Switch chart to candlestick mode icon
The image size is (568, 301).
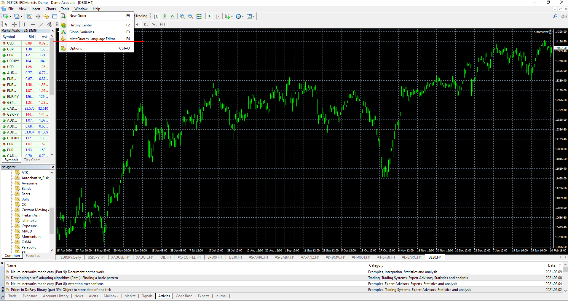[x=164, y=16]
